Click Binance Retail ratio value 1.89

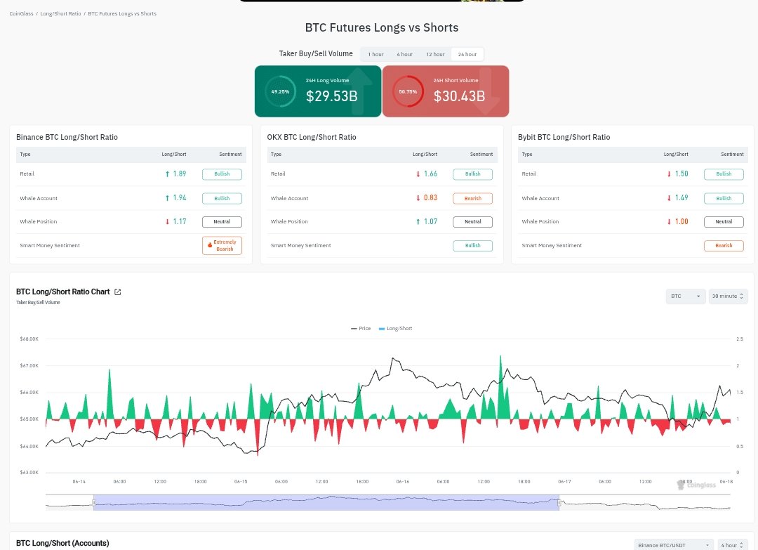180,173
